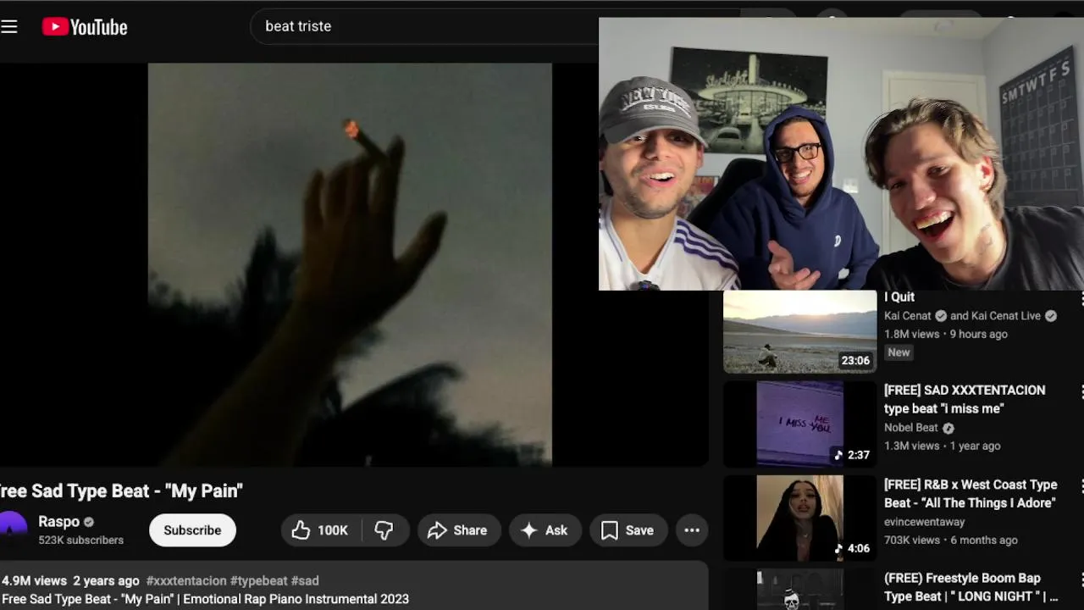
Task: Open the Raspo channel name link
Action: [x=59, y=522]
